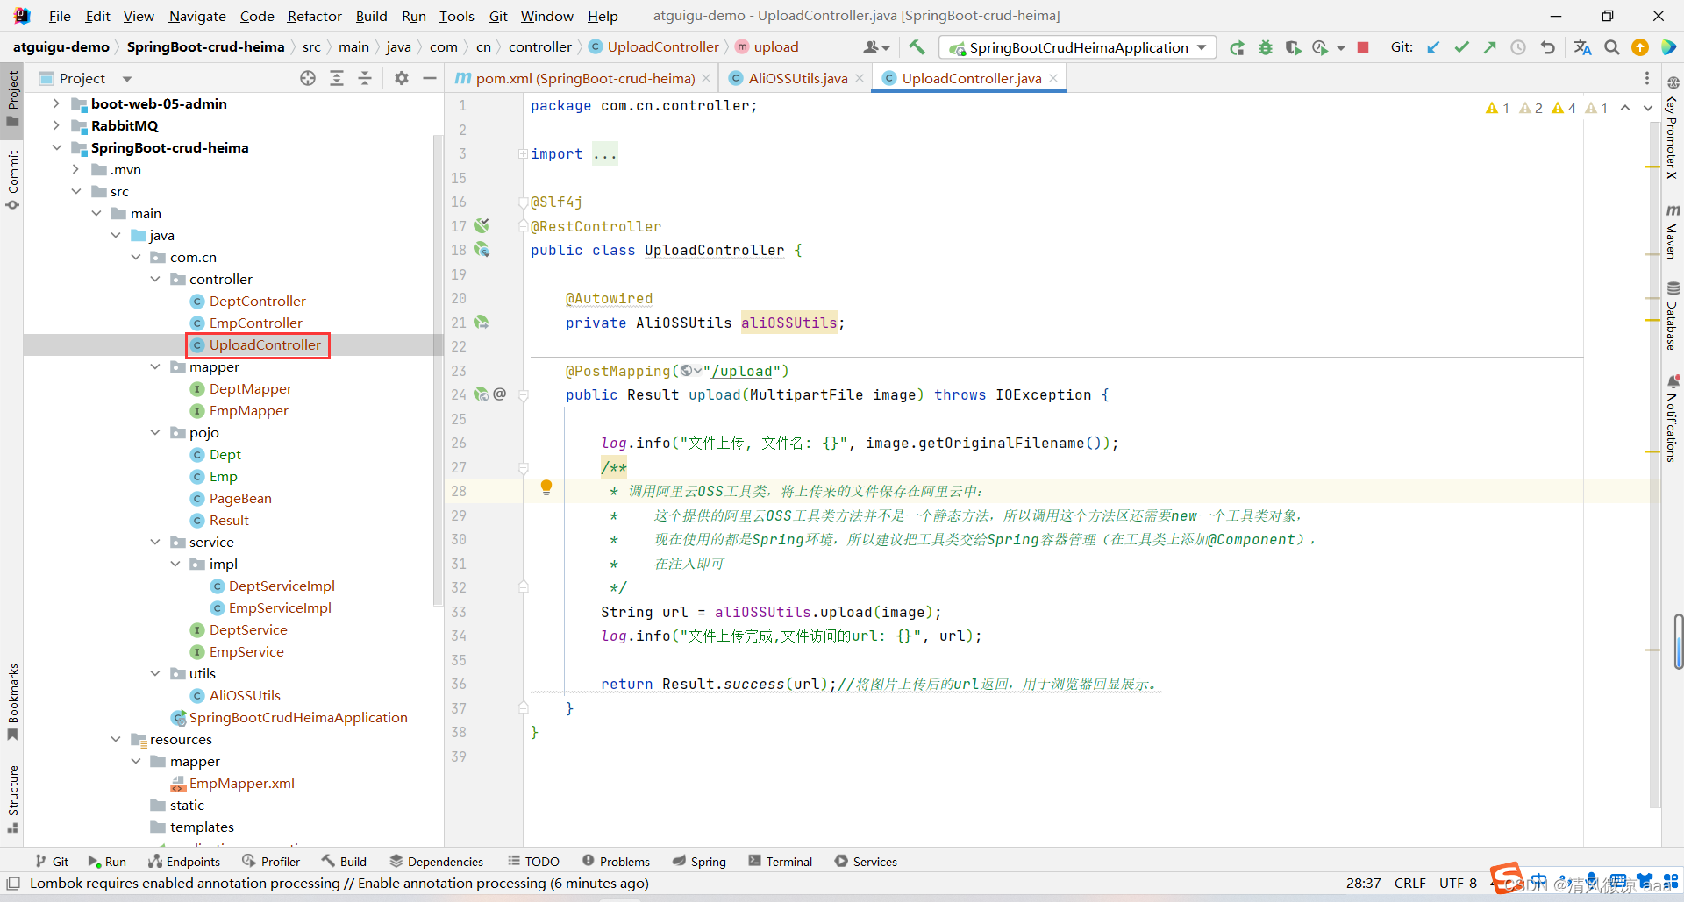This screenshot has height=902, width=1684.
Task: Open Spring tool window
Action: [699, 862]
